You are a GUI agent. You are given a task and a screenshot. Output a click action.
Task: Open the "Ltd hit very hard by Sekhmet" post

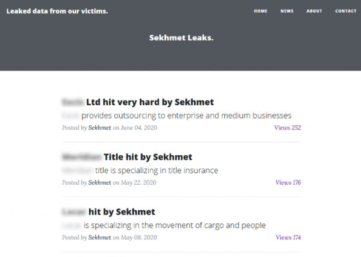pos(149,102)
